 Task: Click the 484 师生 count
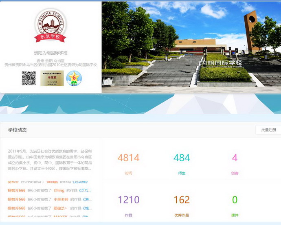(x=182, y=158)
